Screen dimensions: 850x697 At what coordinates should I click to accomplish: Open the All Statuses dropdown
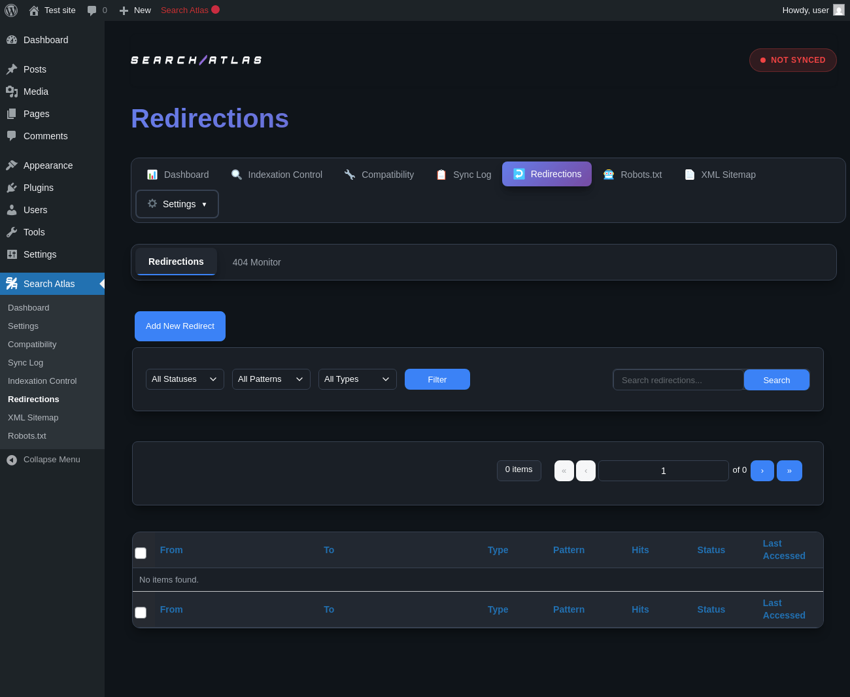185,379
